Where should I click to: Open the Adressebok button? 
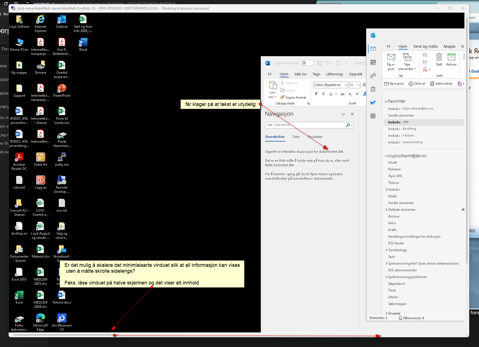click(441, 84)
